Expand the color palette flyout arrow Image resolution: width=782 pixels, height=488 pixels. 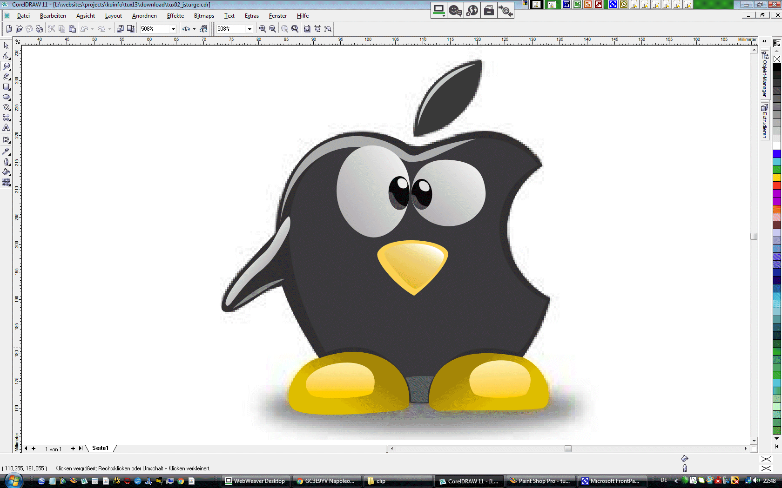(777, 446)
